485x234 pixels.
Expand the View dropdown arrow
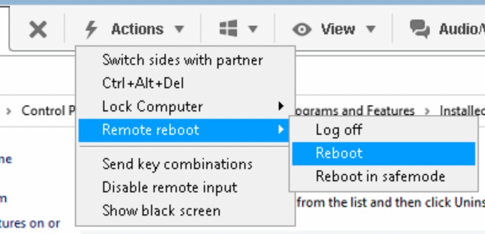click(371, 29)
